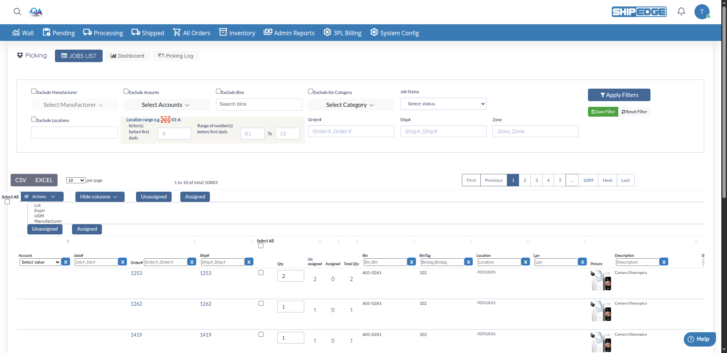This screenshot has height=353, width=727.
Task: Open the Processing menu
Action: (x=103, y=33)
